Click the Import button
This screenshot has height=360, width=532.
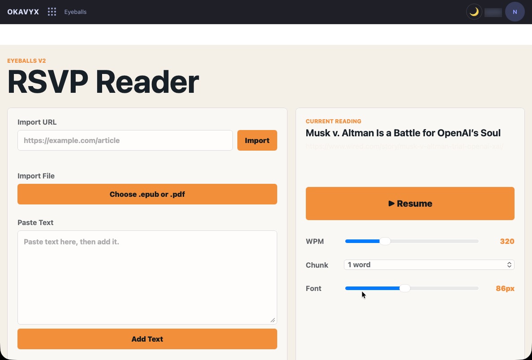(x=257, y=140)
